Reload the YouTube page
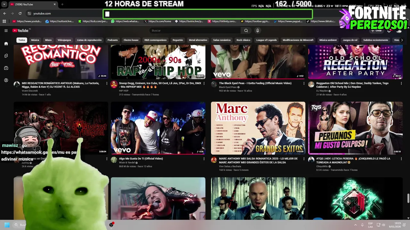The height and width of the screenshot is (230, 410). (20, 13)
